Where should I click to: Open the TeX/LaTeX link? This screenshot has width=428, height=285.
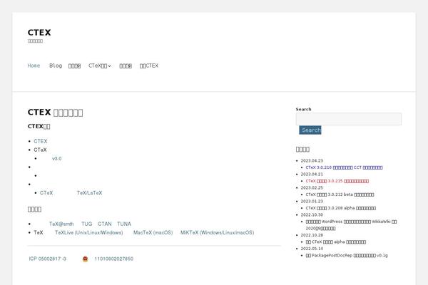point(90,193)
